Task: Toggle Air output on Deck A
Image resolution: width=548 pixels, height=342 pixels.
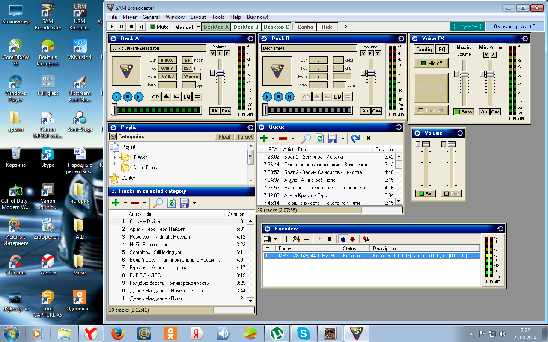Action: tap(215, 111)
